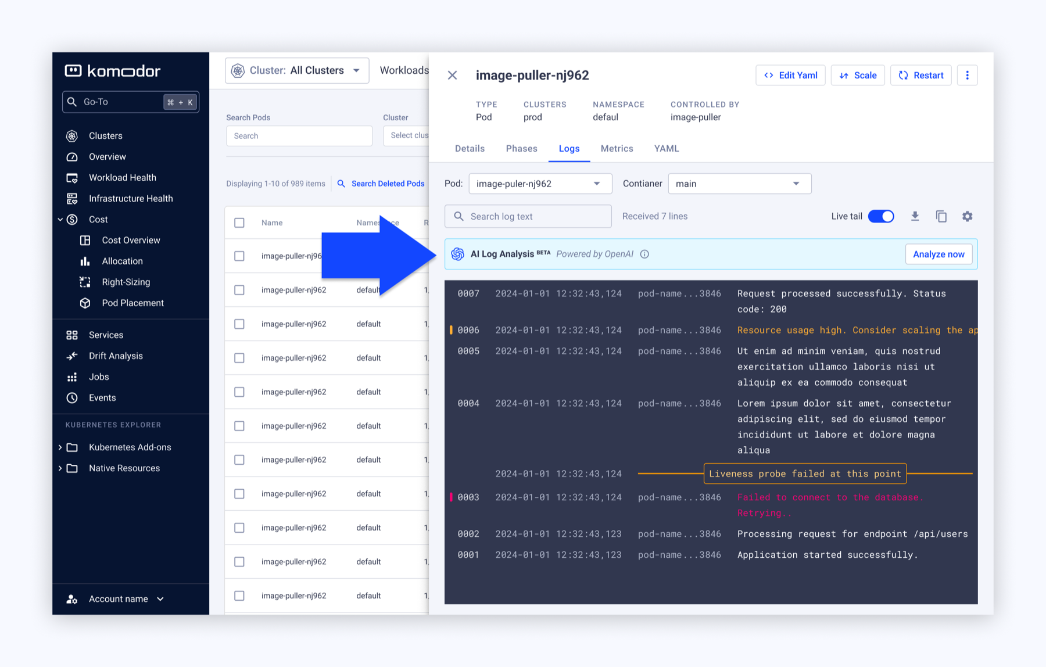Click Edit Yaml button
The height and width of the screenshot is (667, 1046).
[x=790, y=75]
